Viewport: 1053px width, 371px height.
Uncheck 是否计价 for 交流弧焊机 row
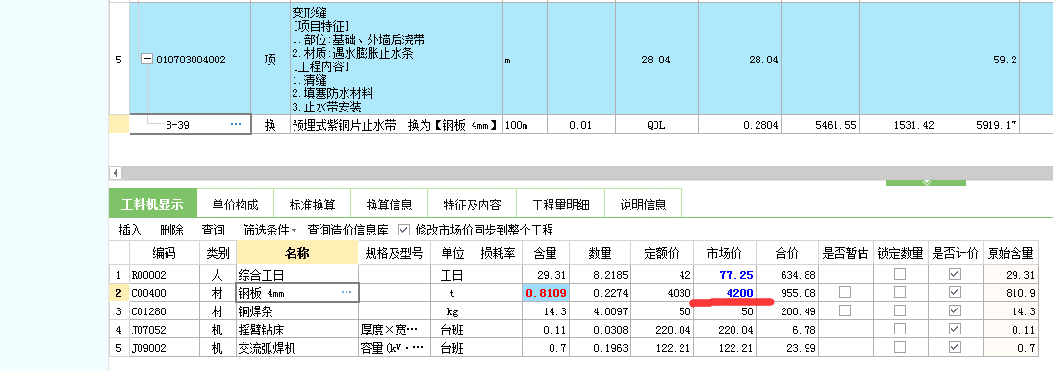[x=955, y=348]
